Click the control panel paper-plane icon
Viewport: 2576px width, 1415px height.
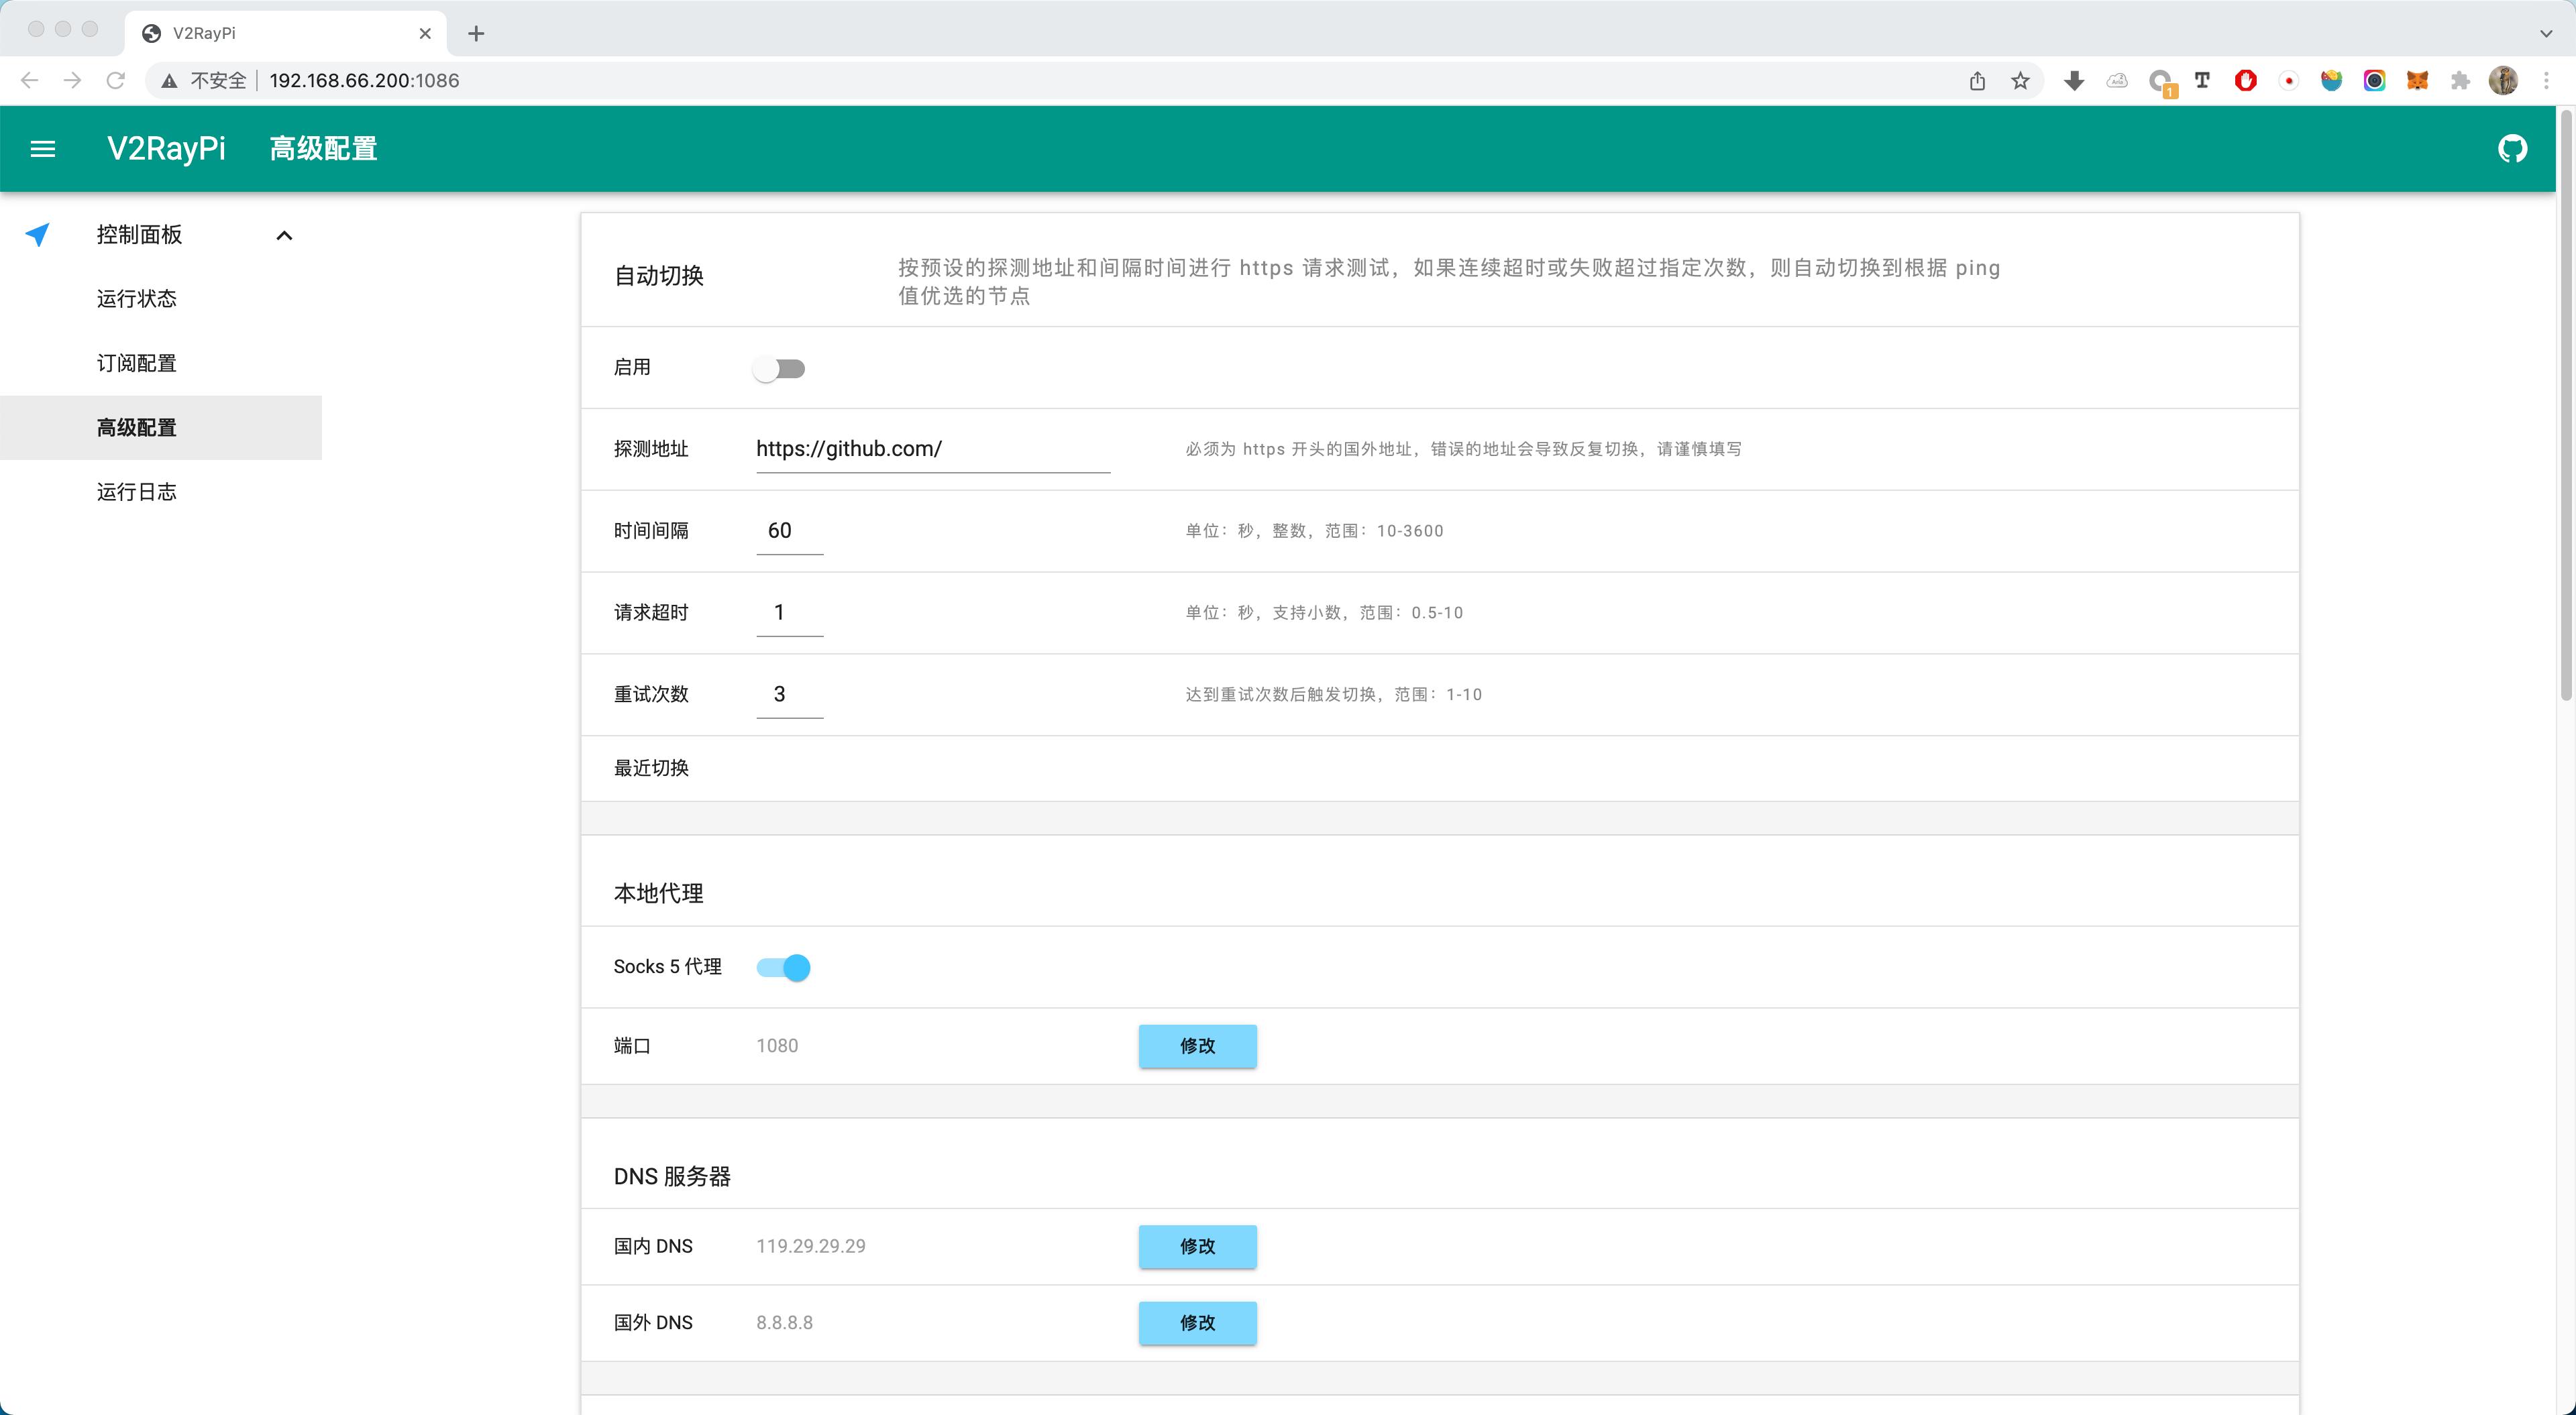pos(38,235)
